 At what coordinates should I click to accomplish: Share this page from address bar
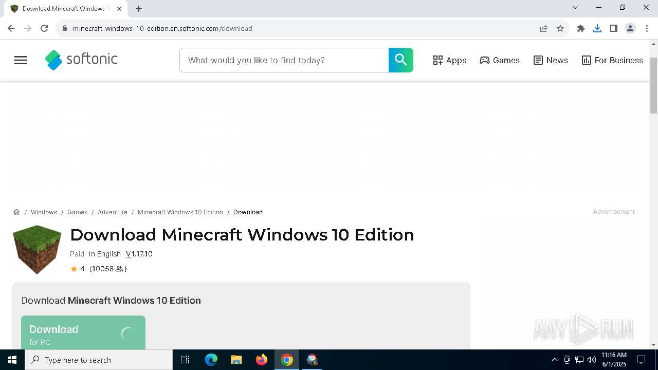pyautogui.click(x=544, y=28)
